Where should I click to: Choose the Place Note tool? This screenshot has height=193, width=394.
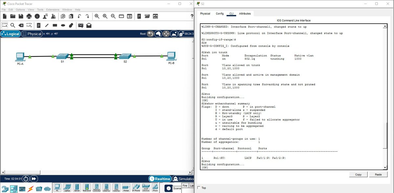[38, 25]
